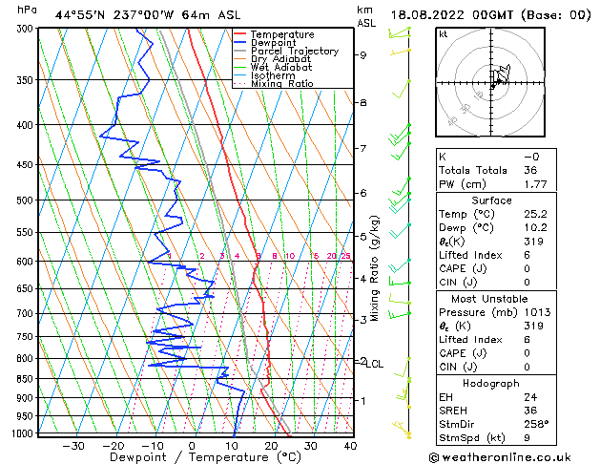
Task: Click the Hodograph section header in the table
Action: (x=491, y=383)
